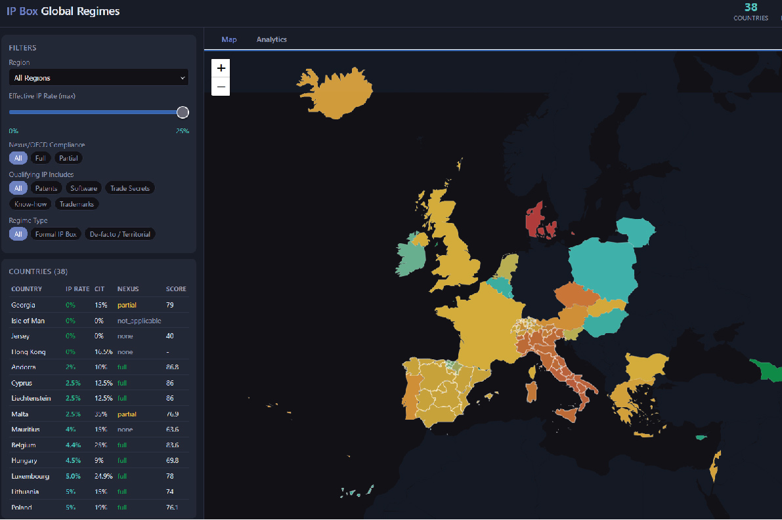
Task: Switch to the Analytics tab
Action: (271, 39)
